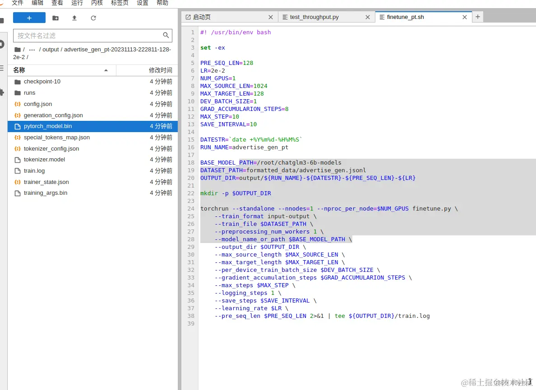The width and height of the screenshot is (536, 390).
Task: Add a new tab with the plus icon
Action: (x=477, y=17)
